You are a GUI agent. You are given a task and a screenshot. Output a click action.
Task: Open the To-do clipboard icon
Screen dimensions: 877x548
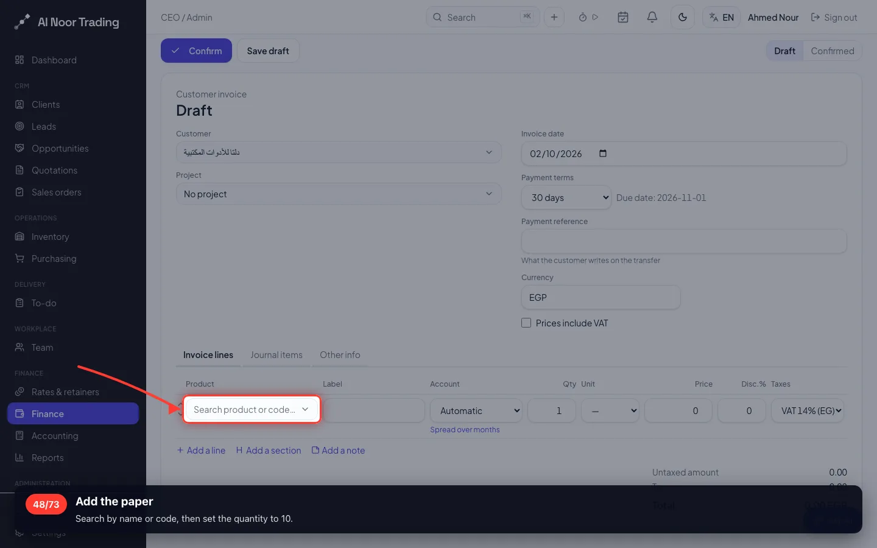(19, 303)
